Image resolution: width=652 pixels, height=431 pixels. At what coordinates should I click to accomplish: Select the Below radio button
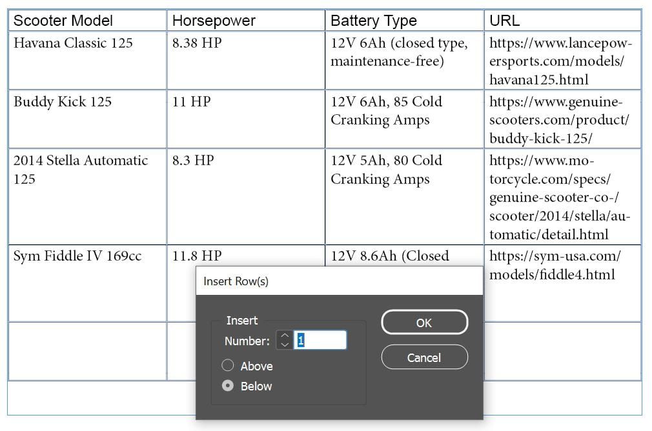tap(228, 386)
